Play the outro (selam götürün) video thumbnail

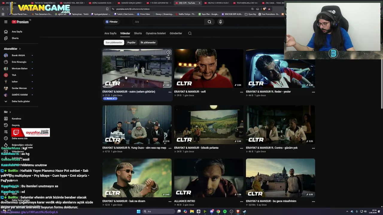(137, 69)
